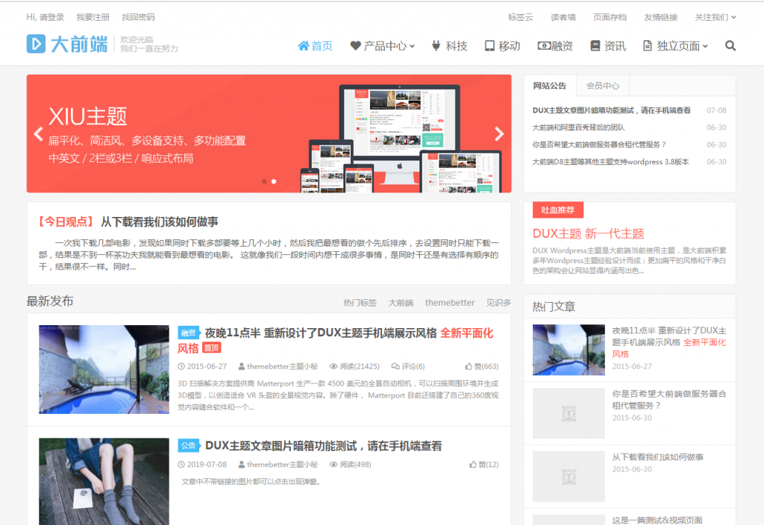
Task: Open 热门文章 item 这是一篇测试&视频页面
Action: (x=657, y=520)
